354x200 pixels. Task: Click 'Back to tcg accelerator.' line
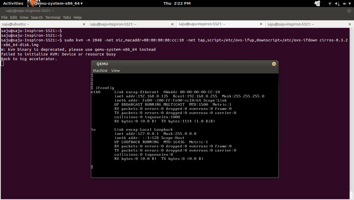point(29,59)
